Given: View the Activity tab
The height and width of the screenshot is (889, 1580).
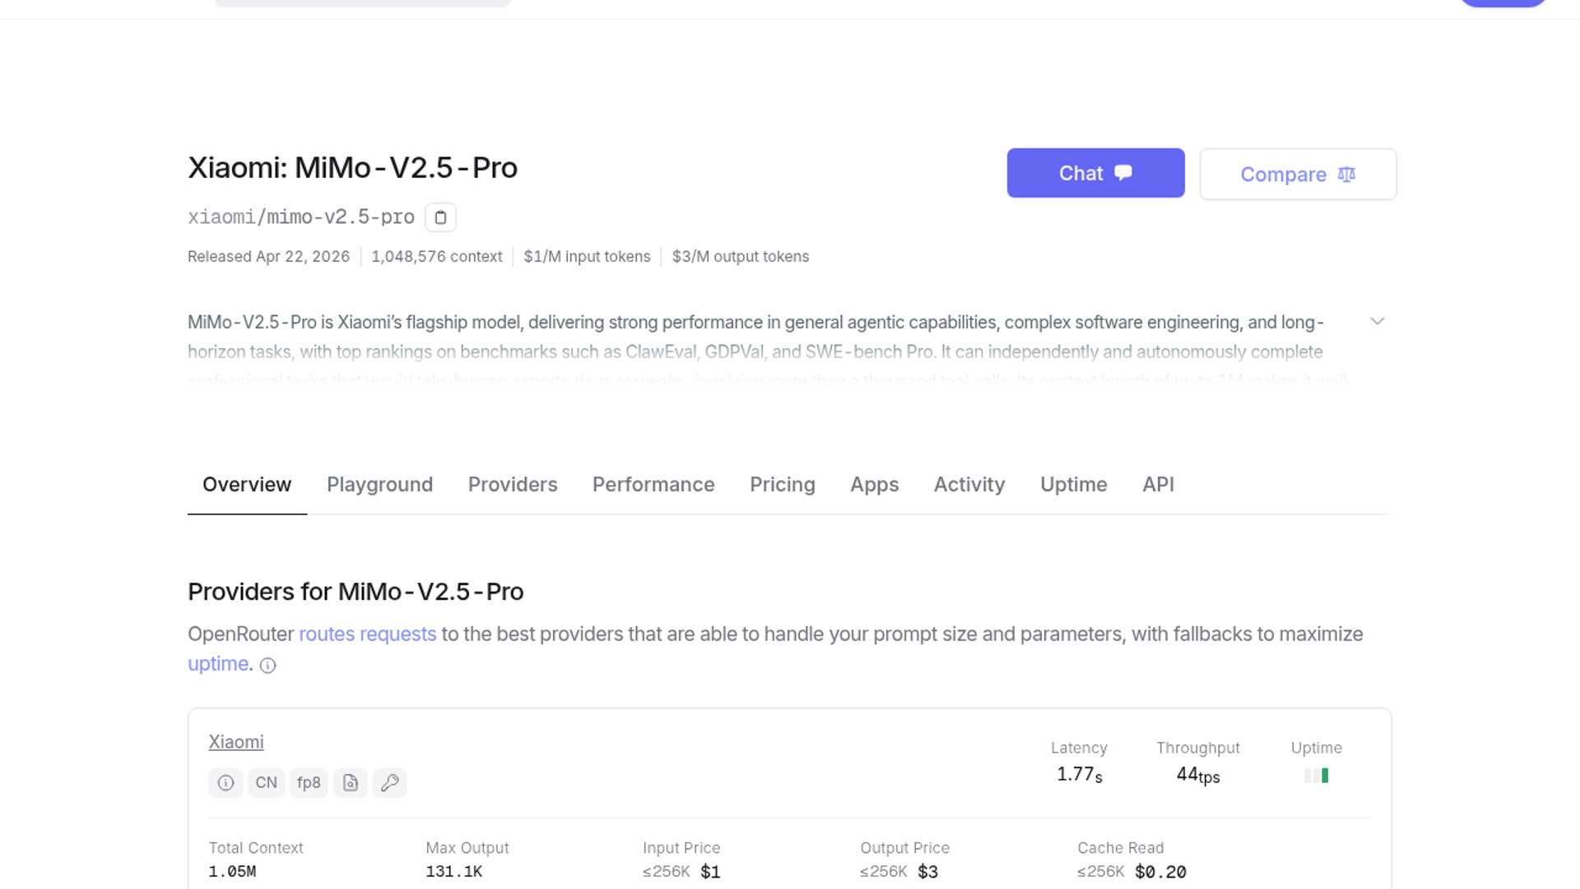Looking at the screenshot, I should click(969, 485).
